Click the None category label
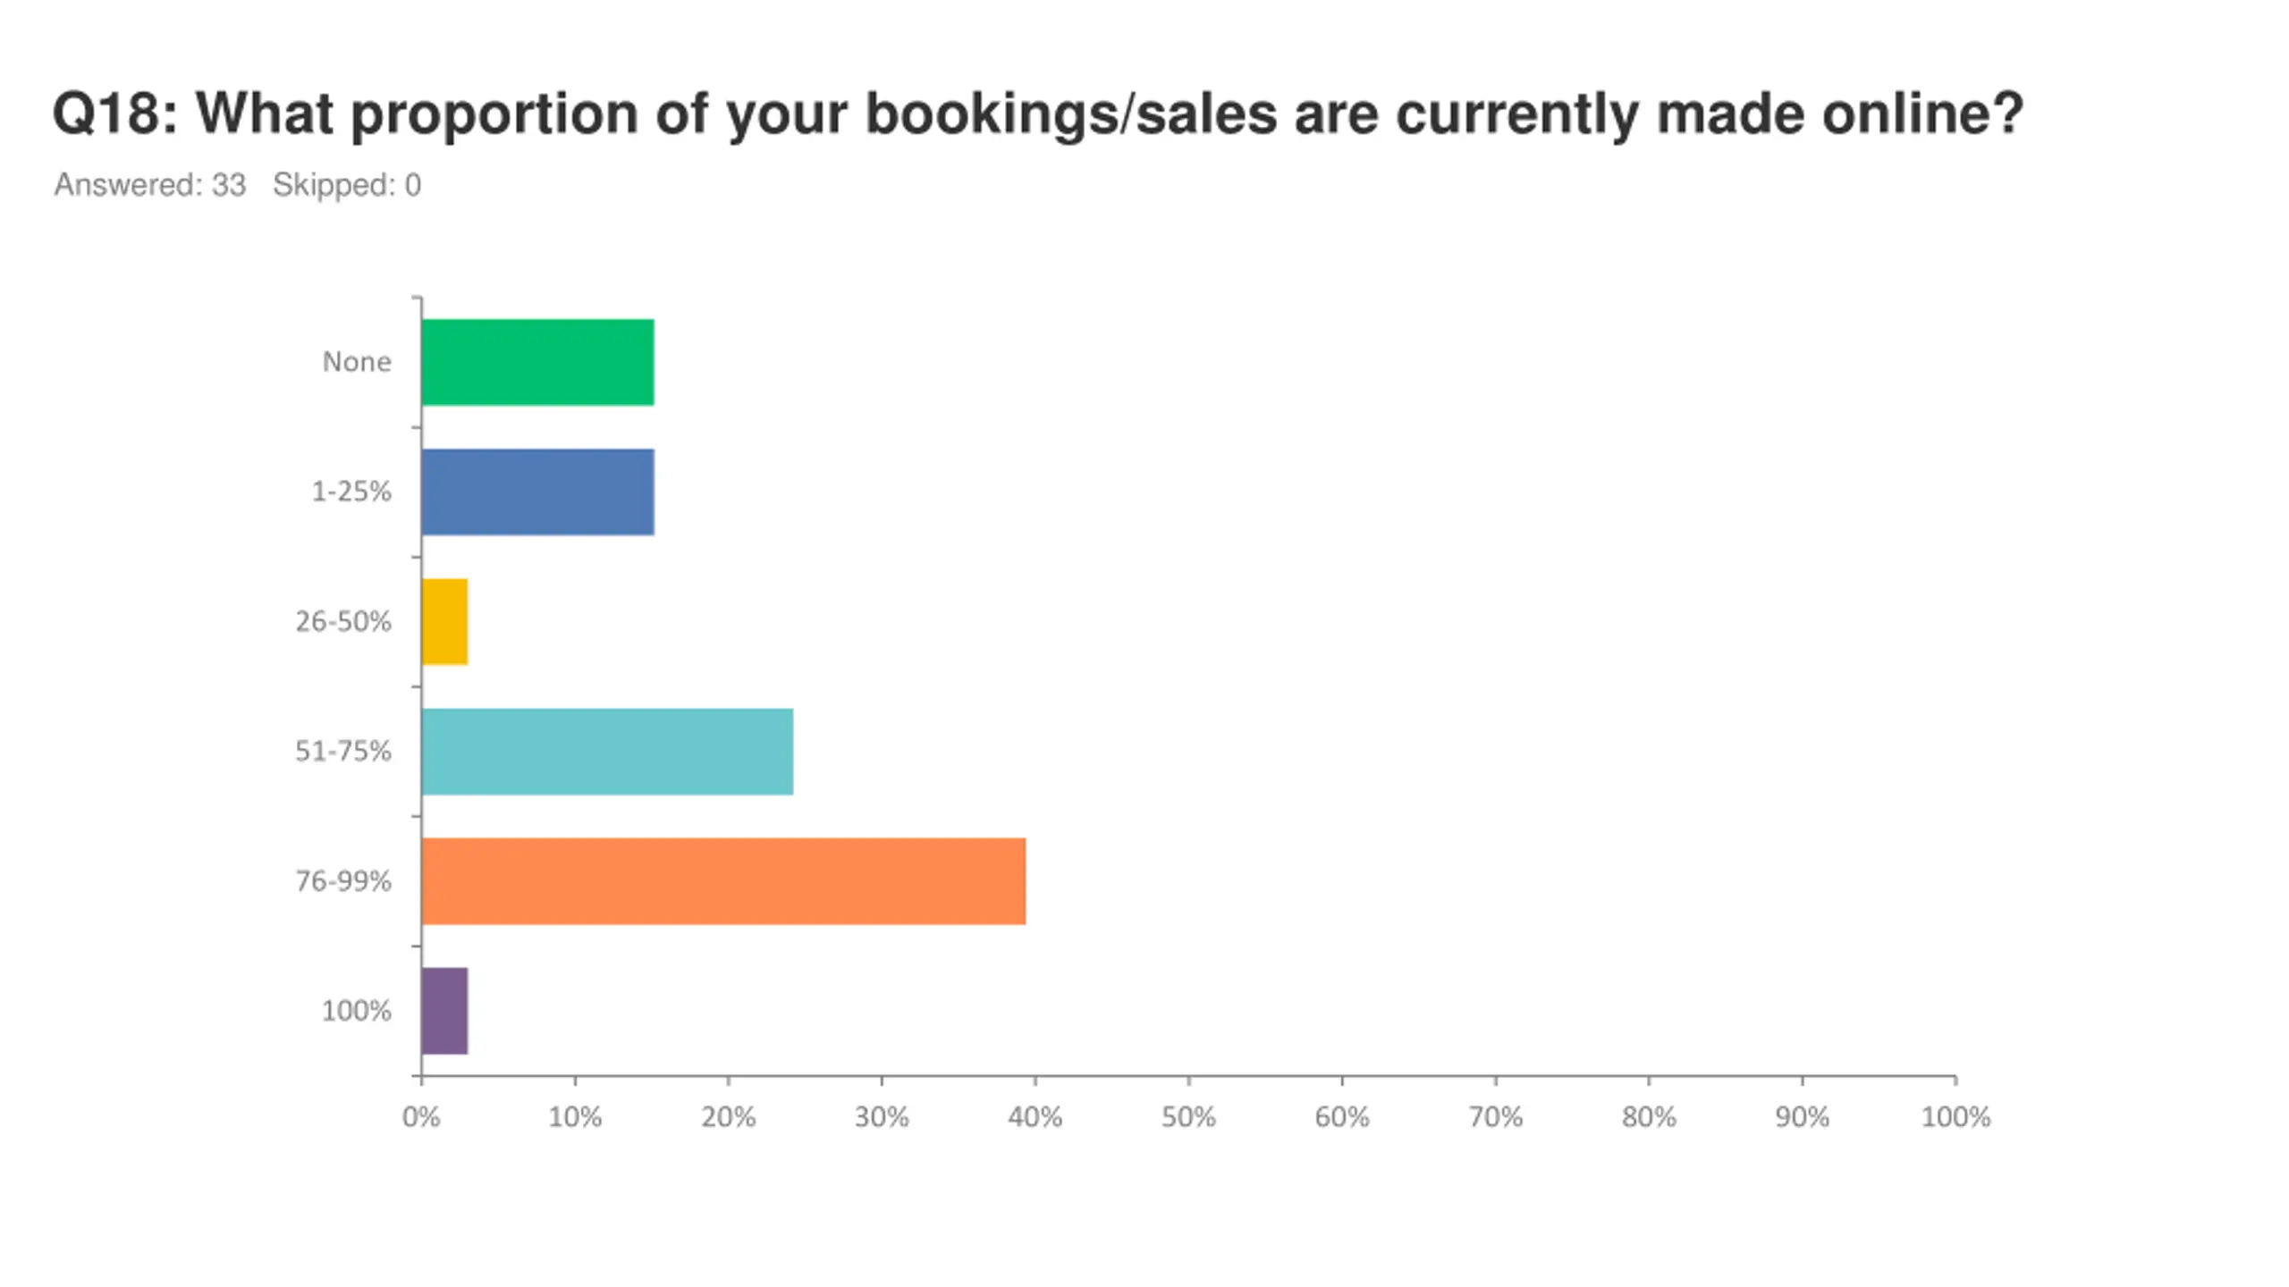The image size is (2289, 1287). pos(357,362)
